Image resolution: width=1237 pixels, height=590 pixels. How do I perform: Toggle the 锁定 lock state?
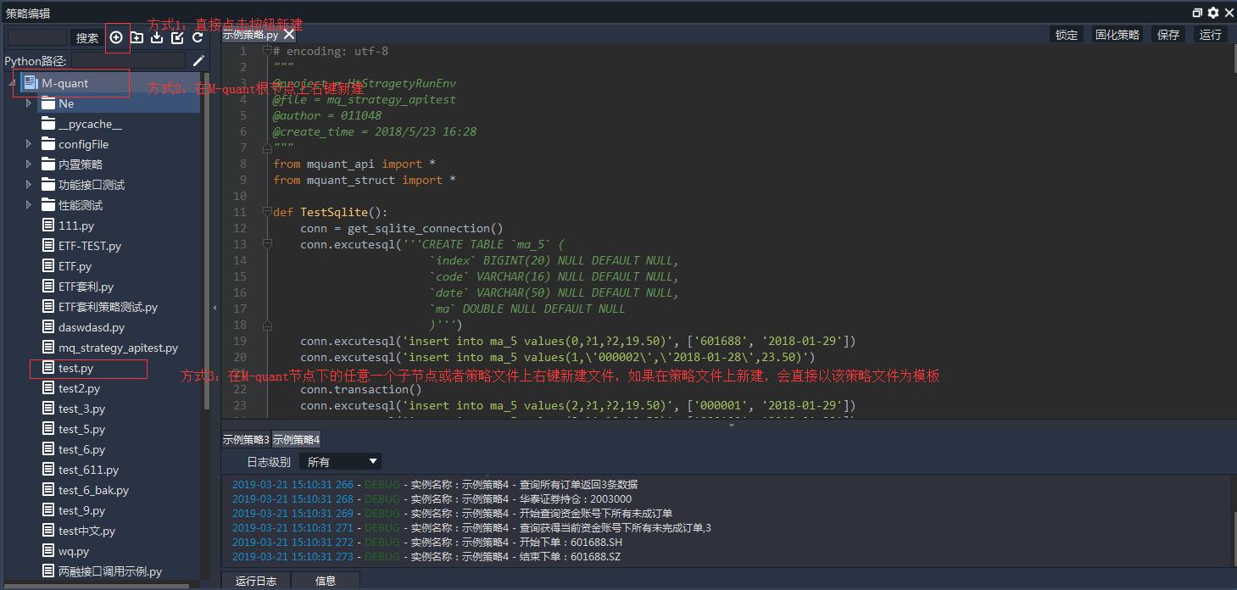click(x=1065, y=34)
